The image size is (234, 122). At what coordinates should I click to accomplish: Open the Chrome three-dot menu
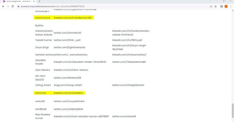pyautogui.click(x=231, y=6)
